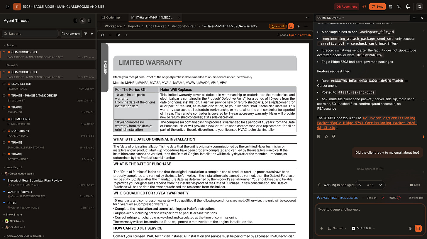Click the PDF viewer search magnifier
The height and width of the screenshot is (239, 427).
103,35
